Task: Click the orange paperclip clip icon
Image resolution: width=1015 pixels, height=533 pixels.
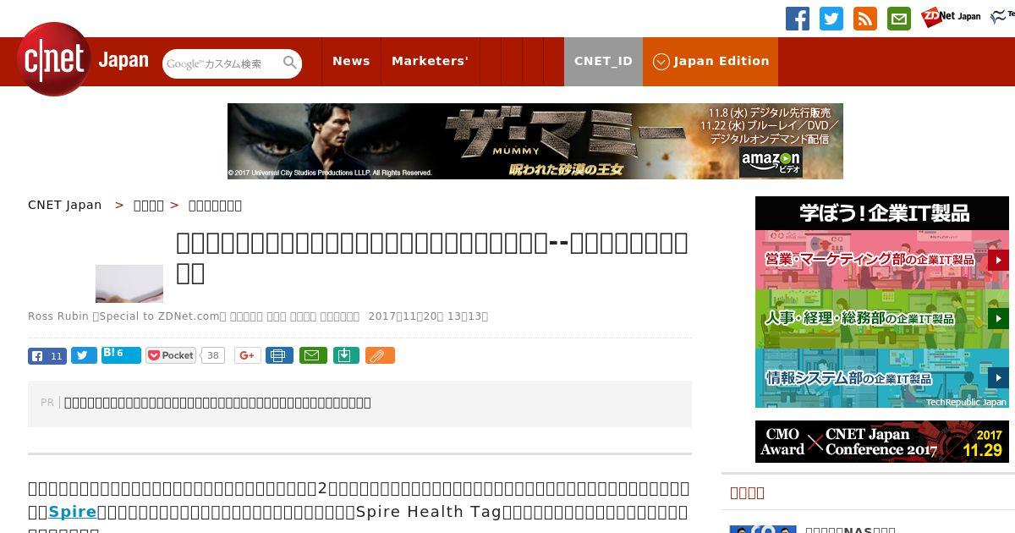Action: tap(380, 356)
